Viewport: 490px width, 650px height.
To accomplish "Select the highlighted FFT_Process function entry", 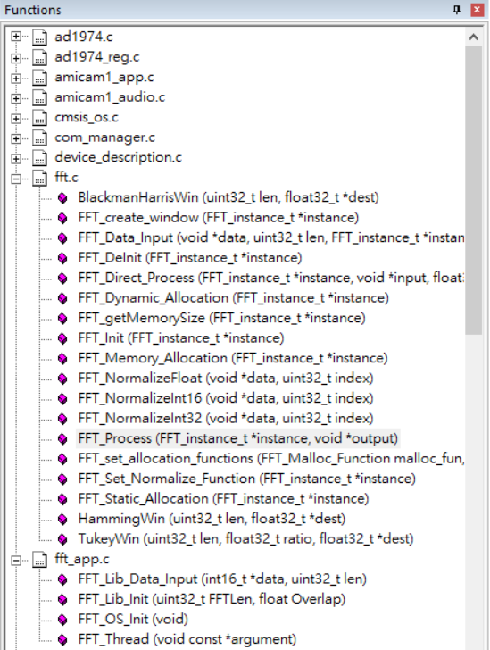I will [238, 438].
